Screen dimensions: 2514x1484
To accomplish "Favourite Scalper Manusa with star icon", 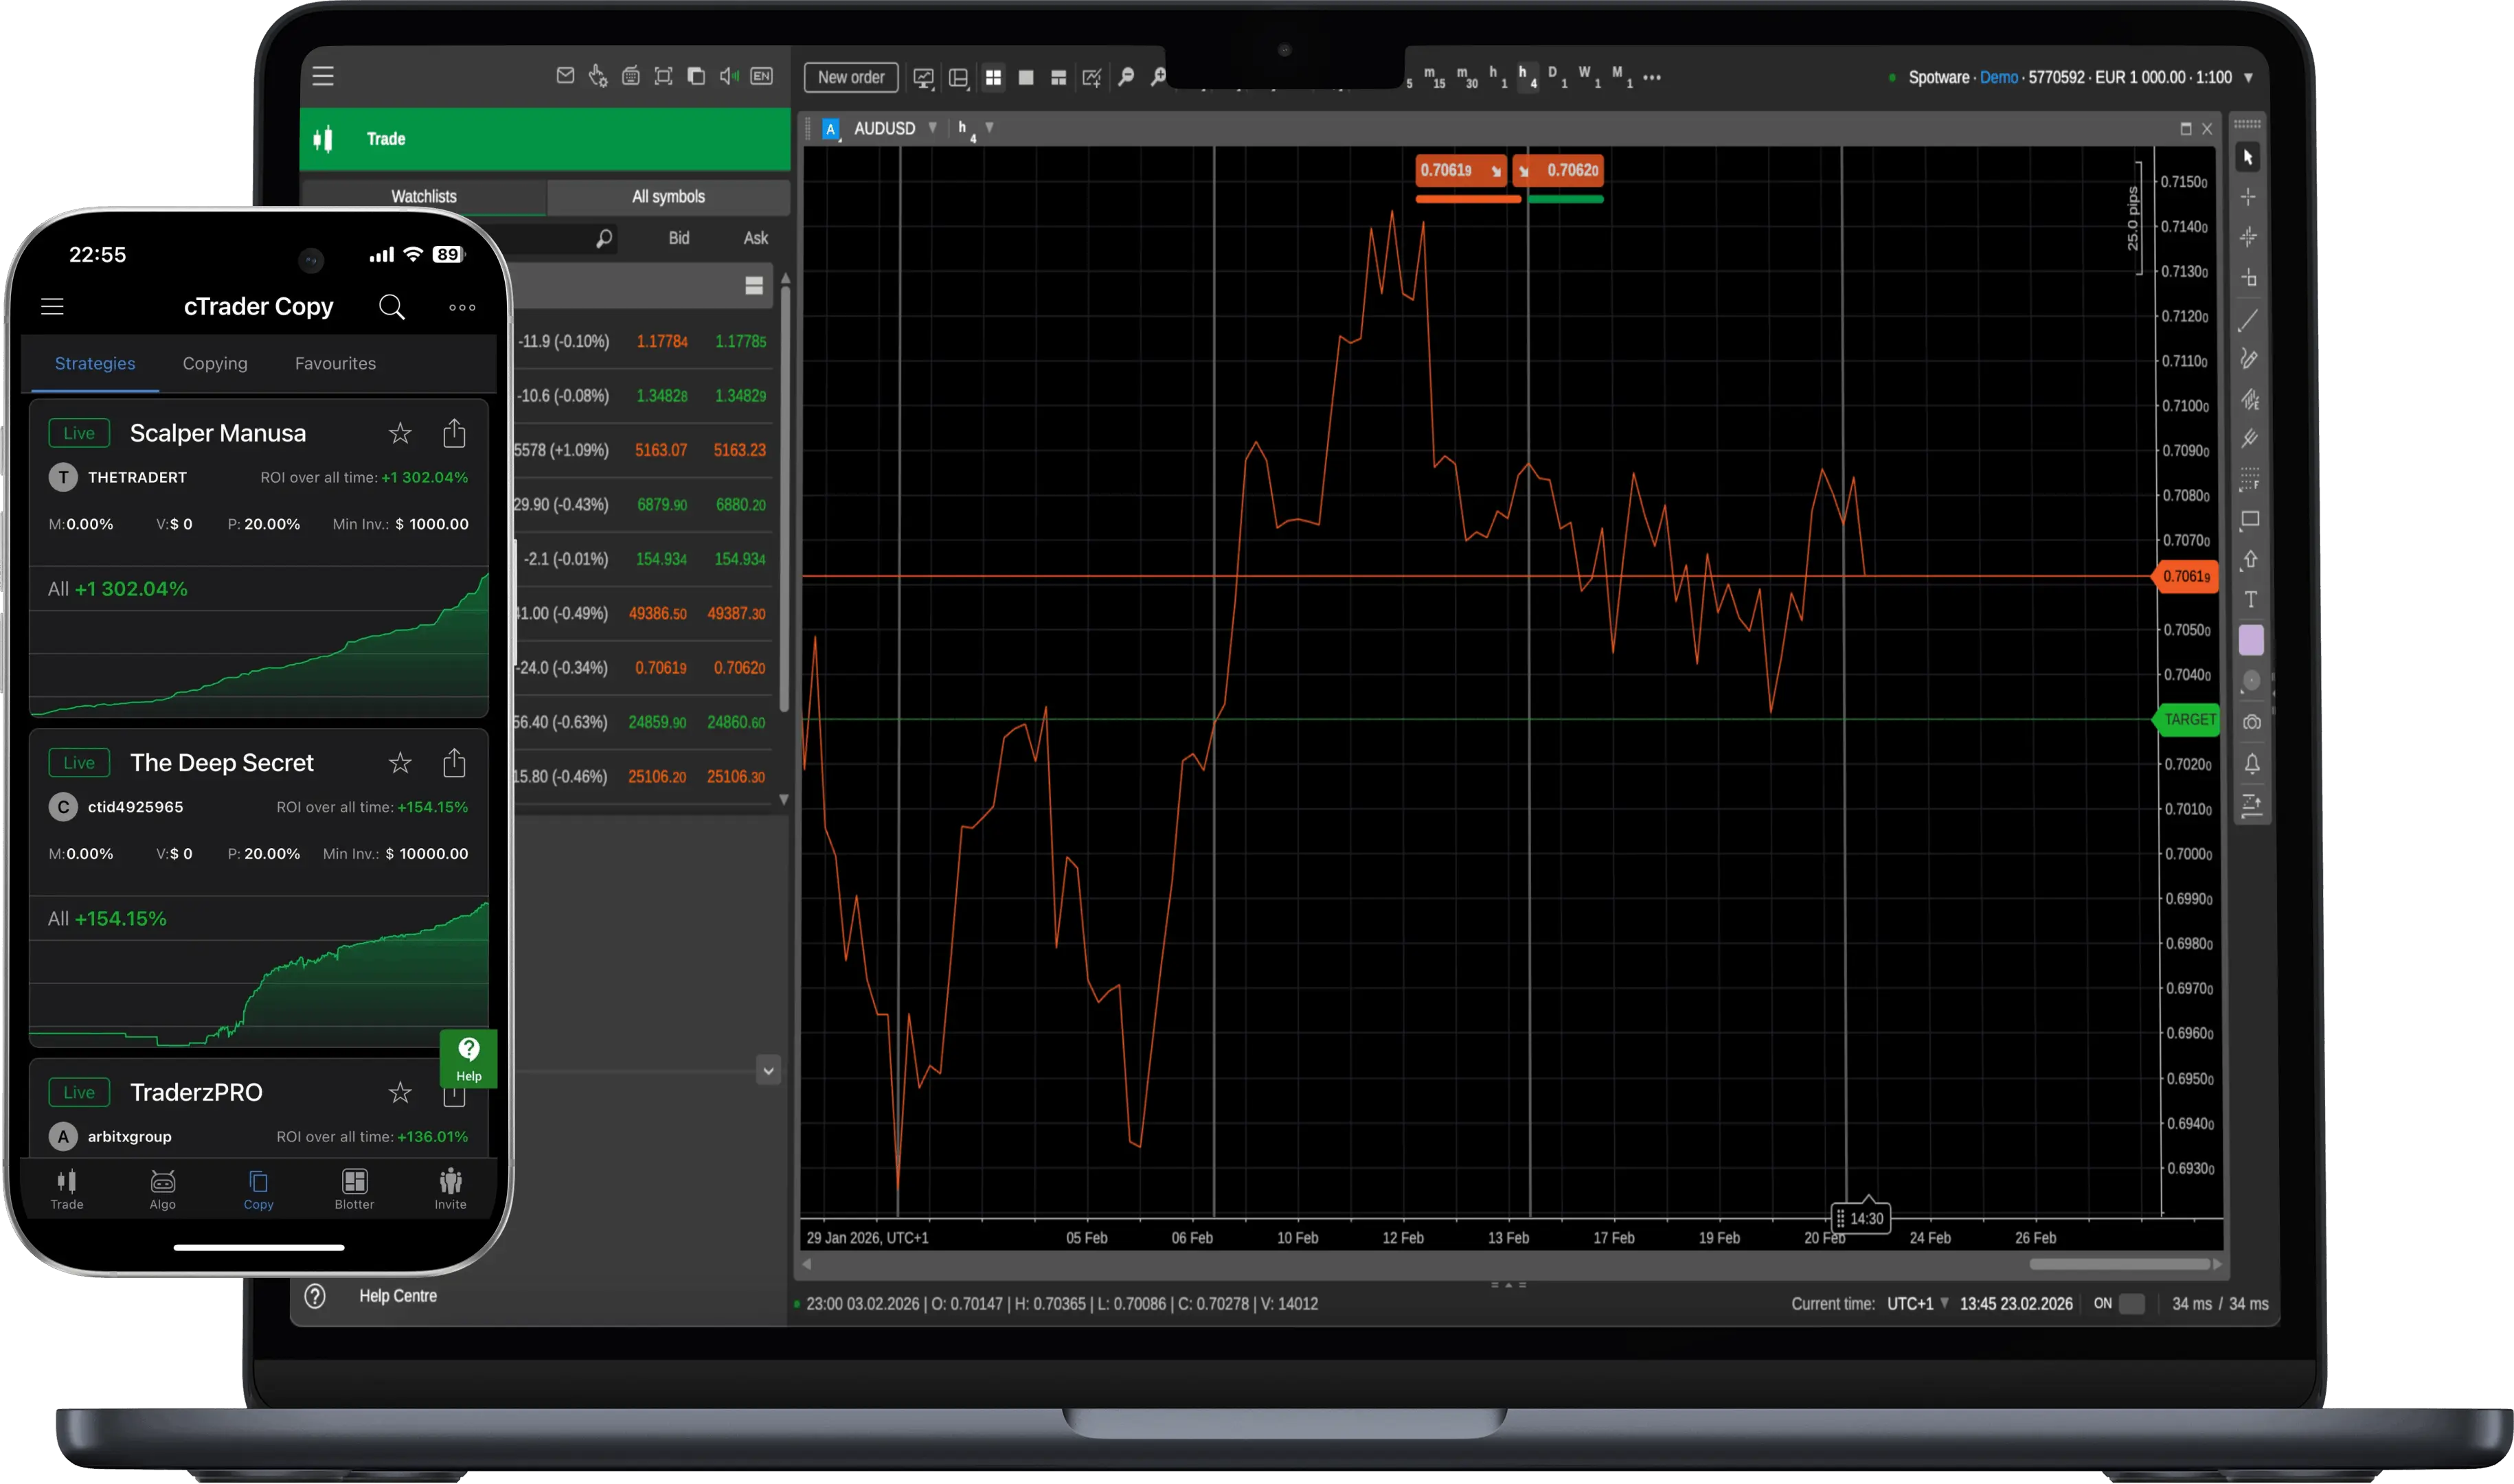I will coord(400,433).
